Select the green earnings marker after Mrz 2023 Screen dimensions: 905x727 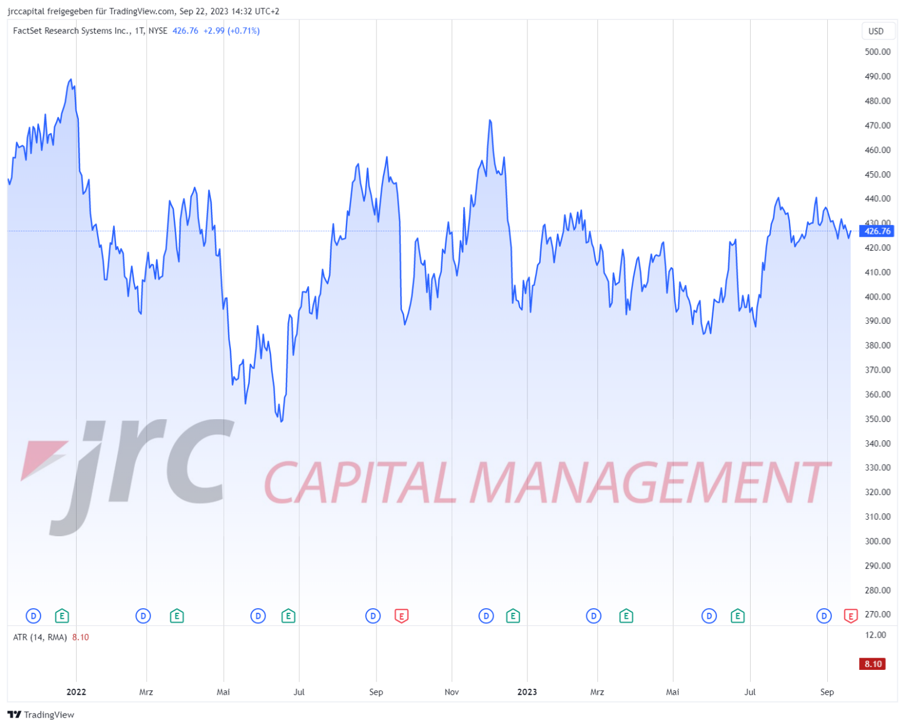[x=626, y=616]
